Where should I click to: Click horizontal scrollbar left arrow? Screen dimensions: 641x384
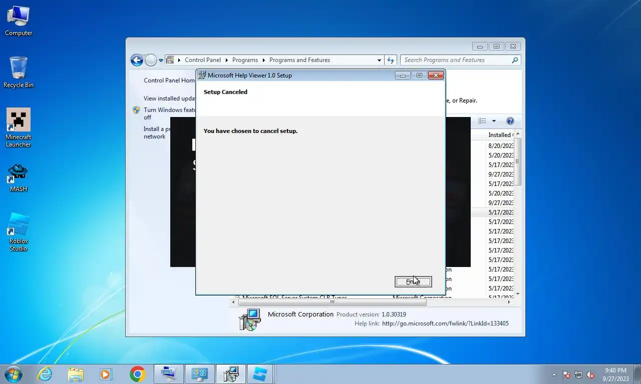coord(234,302)
